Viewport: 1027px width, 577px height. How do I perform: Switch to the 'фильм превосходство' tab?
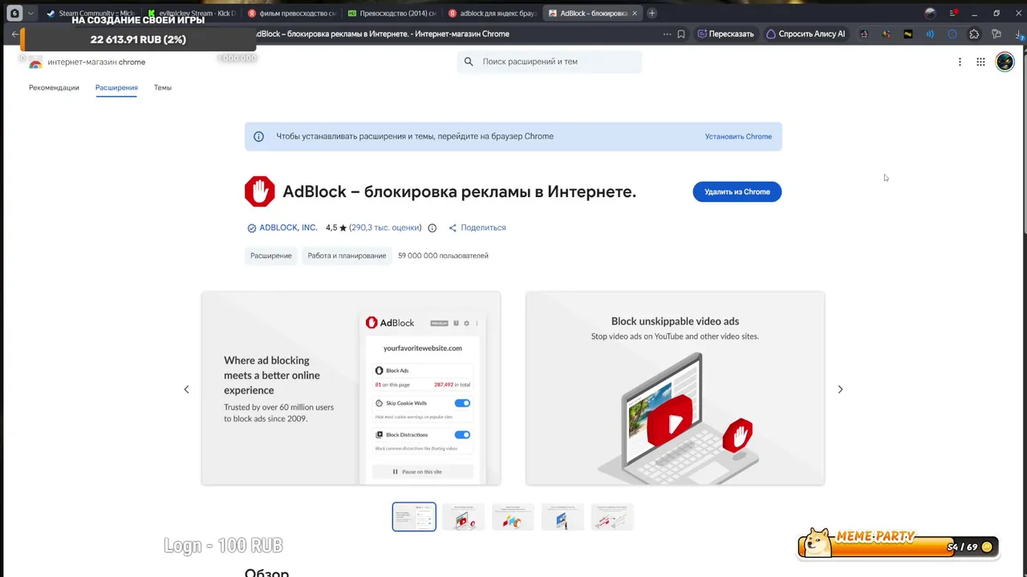[x=291, y=13]
